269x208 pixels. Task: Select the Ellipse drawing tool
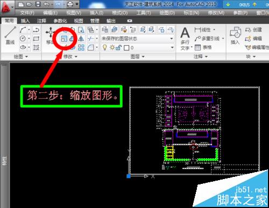23,47
